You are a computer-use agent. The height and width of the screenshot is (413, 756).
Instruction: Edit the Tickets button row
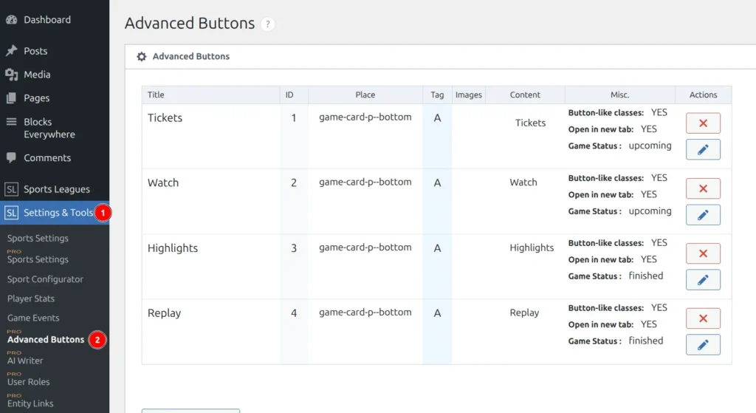tap(703, 149)
